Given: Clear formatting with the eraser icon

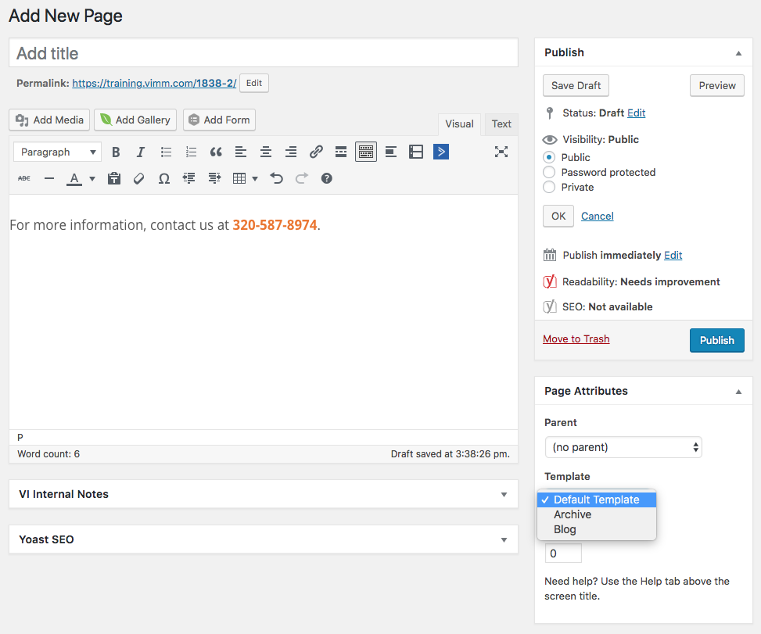Looking at the screenshot, I should [x=138, y=178].
